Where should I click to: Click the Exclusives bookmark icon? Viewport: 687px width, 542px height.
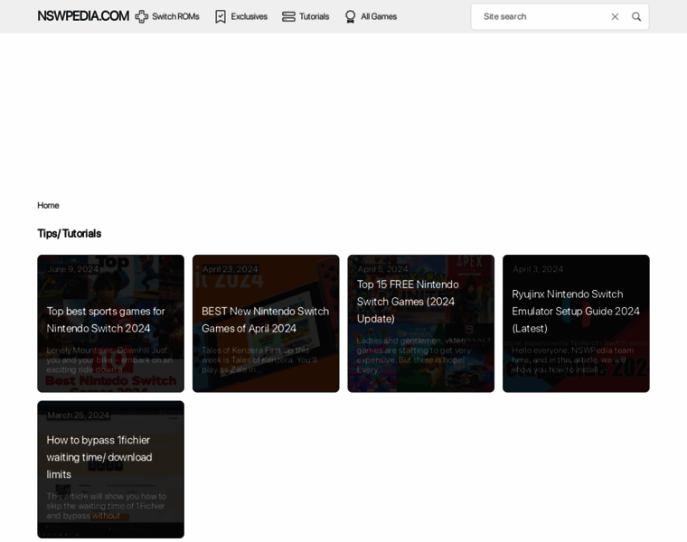221,16
